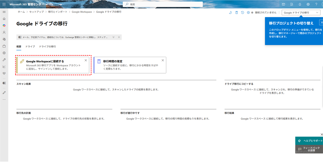This screenshot has height=162, width=323.
Task: Open Cloud Shell icon in top bar
Action: pyautogui.click(x=283, y=4)
